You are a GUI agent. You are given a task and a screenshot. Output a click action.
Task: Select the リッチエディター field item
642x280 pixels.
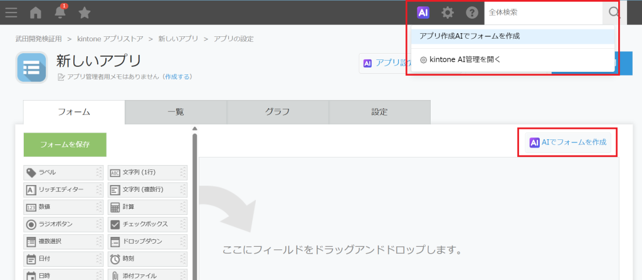tap(63, 190)
